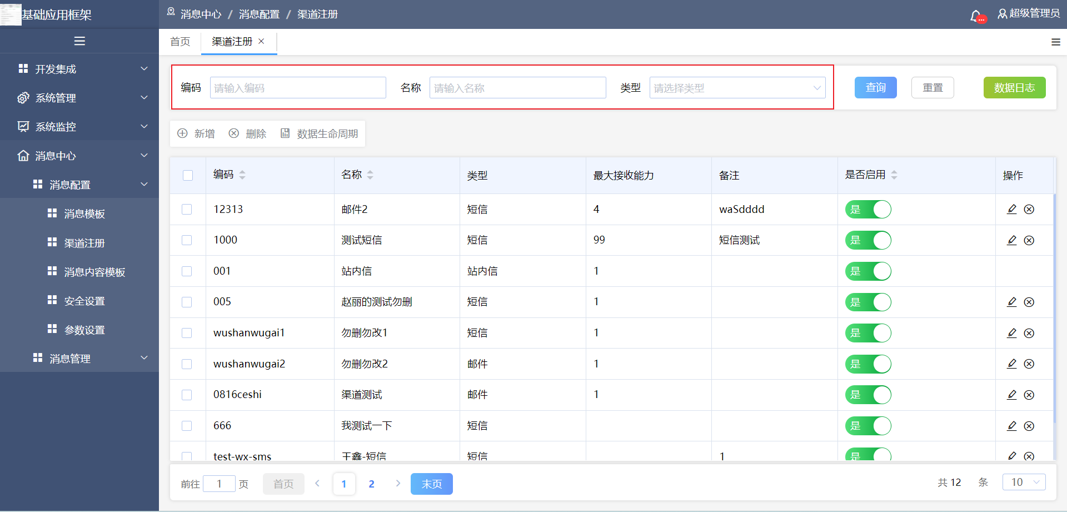Image resolution: width=1067 pixels, height=512 pixels.
Task: Delete row wushanwugai1 with circled X
Action: click(1029, 333)
